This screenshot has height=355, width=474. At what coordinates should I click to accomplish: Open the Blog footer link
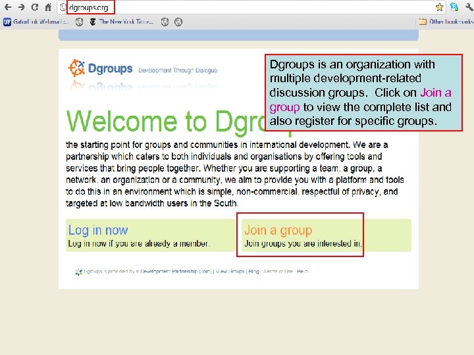(253, 272)
